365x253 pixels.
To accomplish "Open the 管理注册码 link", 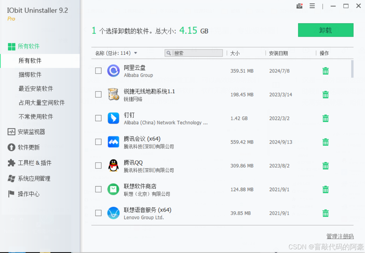I will click(x=340, y=237).
